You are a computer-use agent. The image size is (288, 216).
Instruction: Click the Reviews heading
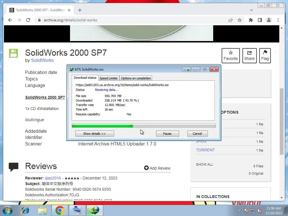(41, 166)
